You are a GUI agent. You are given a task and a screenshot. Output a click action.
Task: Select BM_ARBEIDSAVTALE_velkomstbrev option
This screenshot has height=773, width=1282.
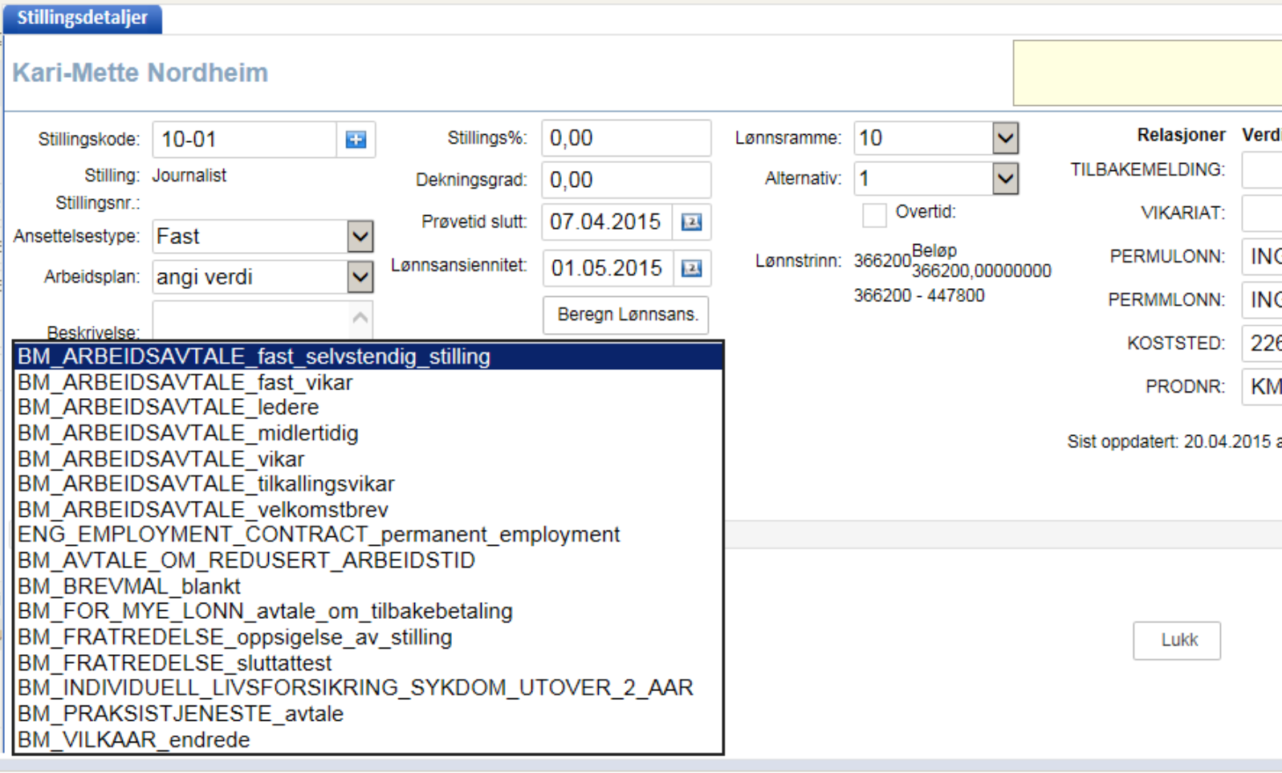click(x=368, y=510)
